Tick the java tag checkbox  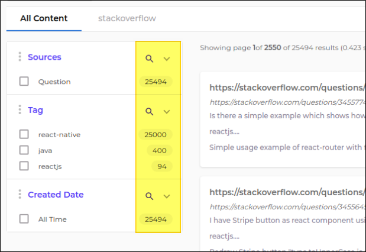coord(24,150)
